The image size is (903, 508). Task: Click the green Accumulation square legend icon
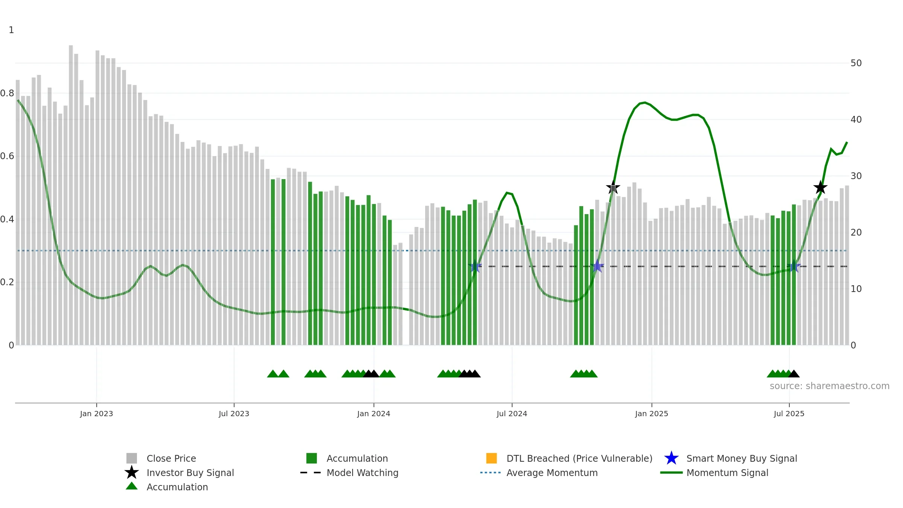(312, 458)
